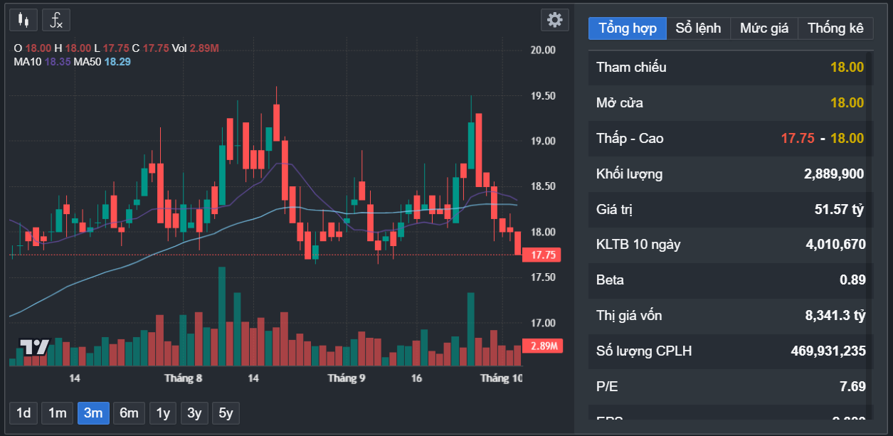This screenshot has height=436, width=893.
Task: Click the Tháng 9 timeline label
Action: click(x=347, y=378)
